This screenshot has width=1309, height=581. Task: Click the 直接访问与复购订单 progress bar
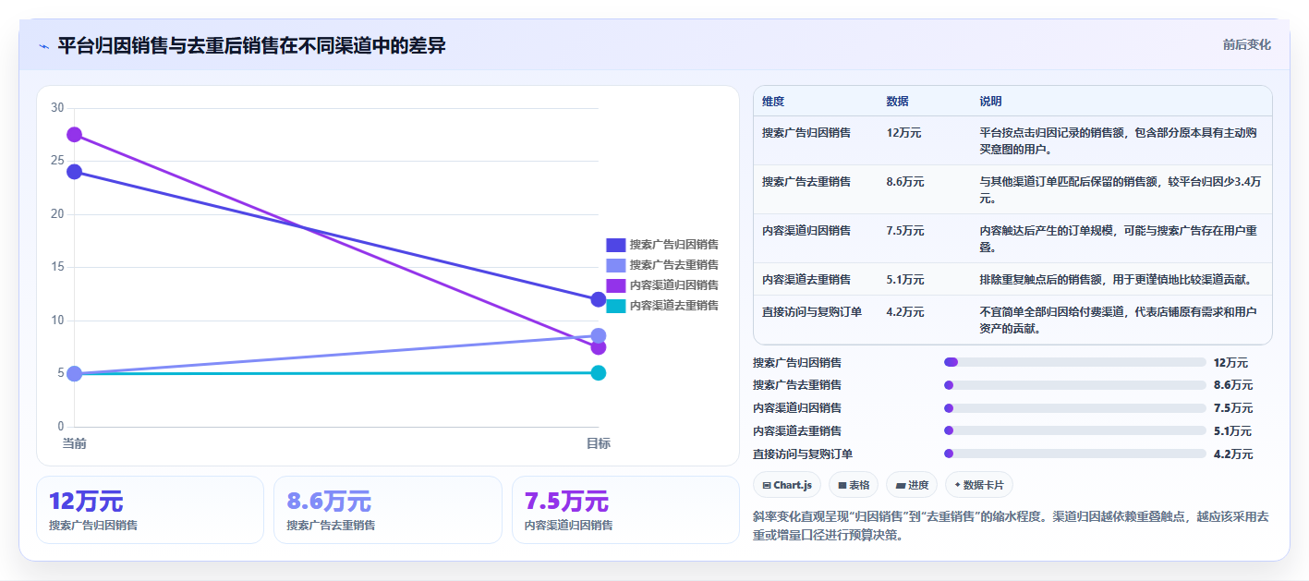tap(1075, 454)
